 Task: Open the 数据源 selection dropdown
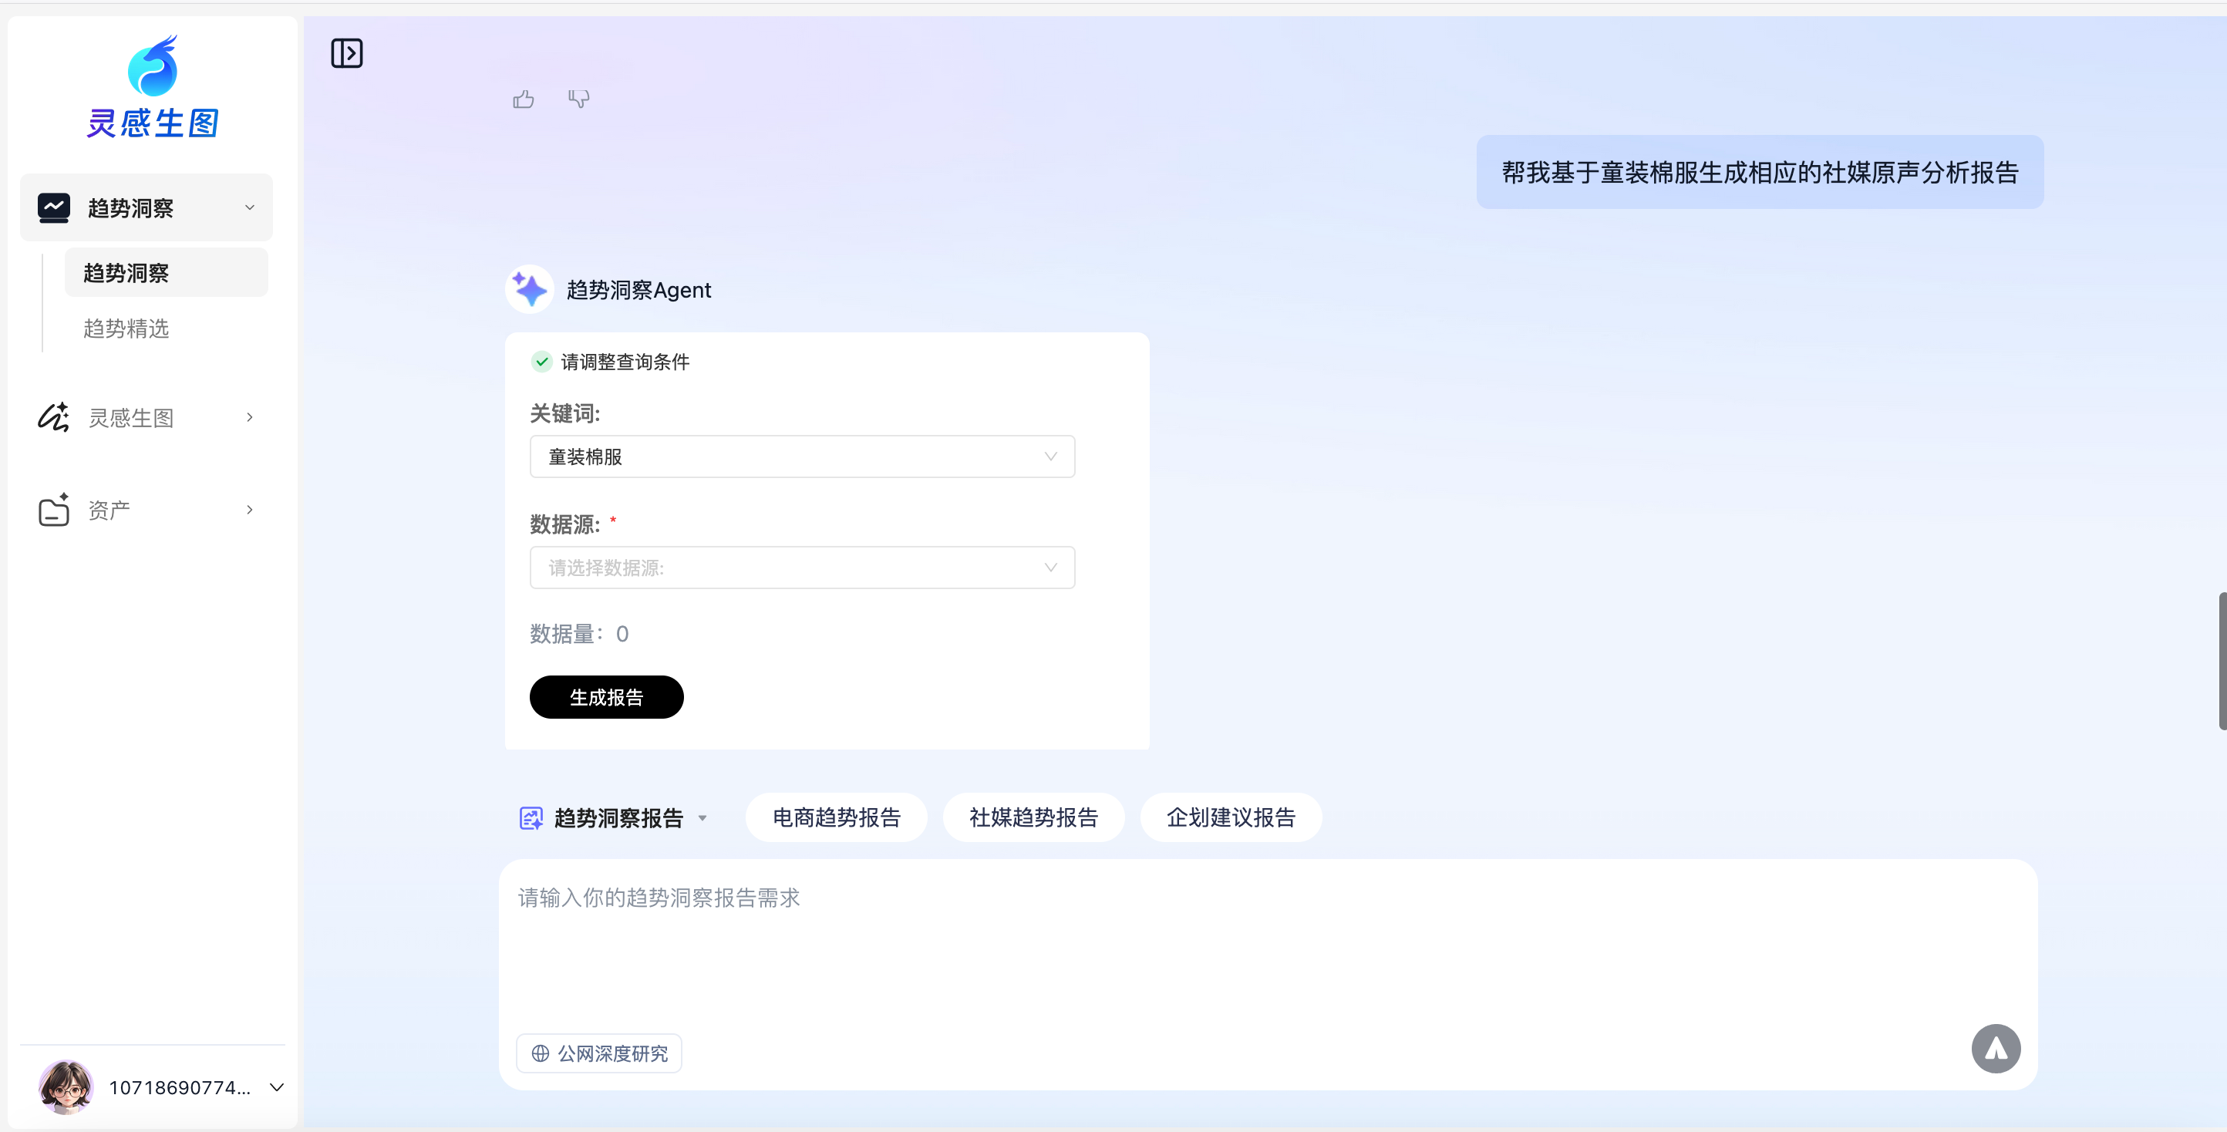801,568
